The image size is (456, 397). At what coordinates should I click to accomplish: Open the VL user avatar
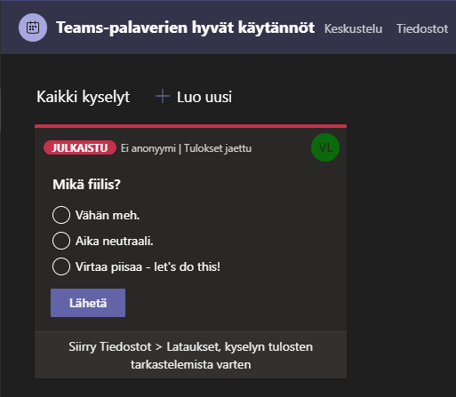(x=325, y=147)
